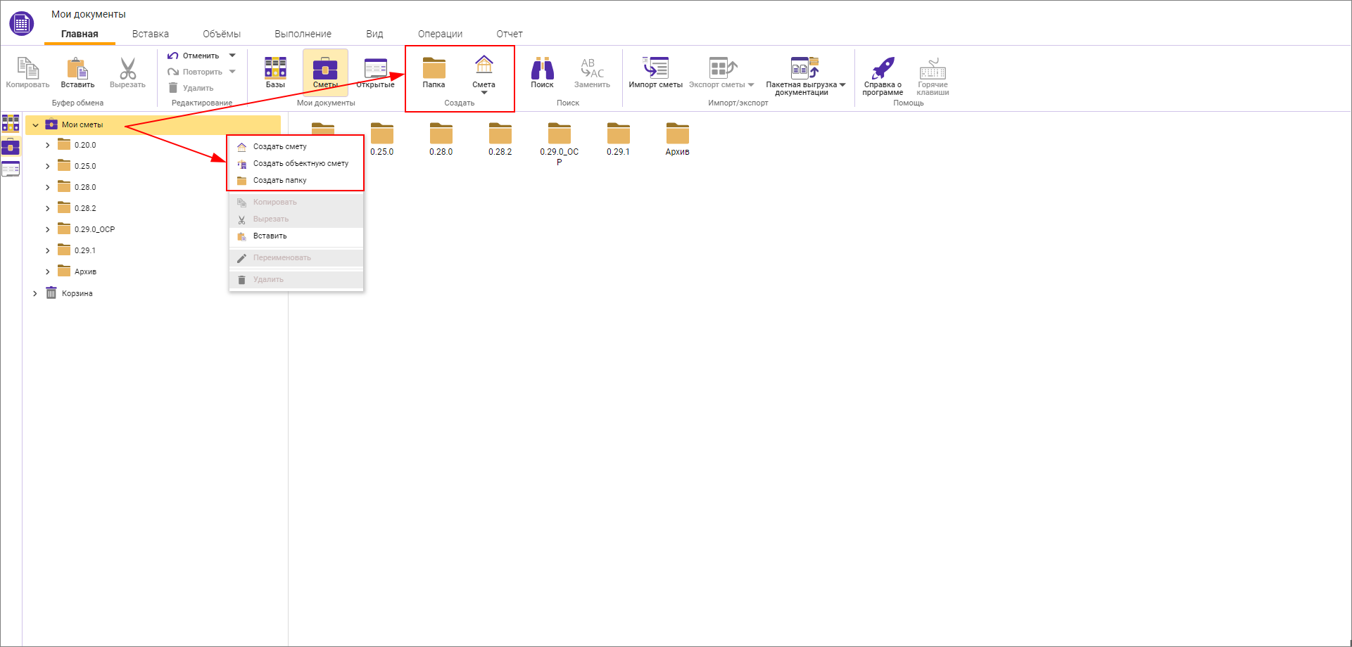Open the Архив folder thumbnail
Screen dimensions: 1352x647
coord(678,134)
